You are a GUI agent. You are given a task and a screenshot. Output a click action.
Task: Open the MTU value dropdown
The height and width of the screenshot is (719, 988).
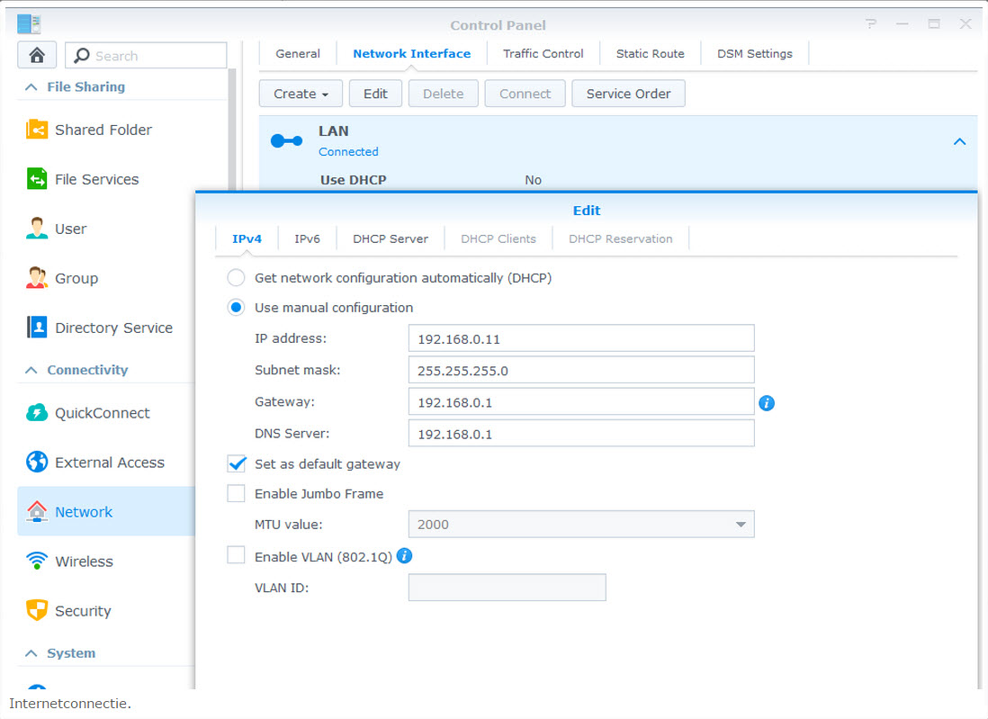tap(580, 525)
